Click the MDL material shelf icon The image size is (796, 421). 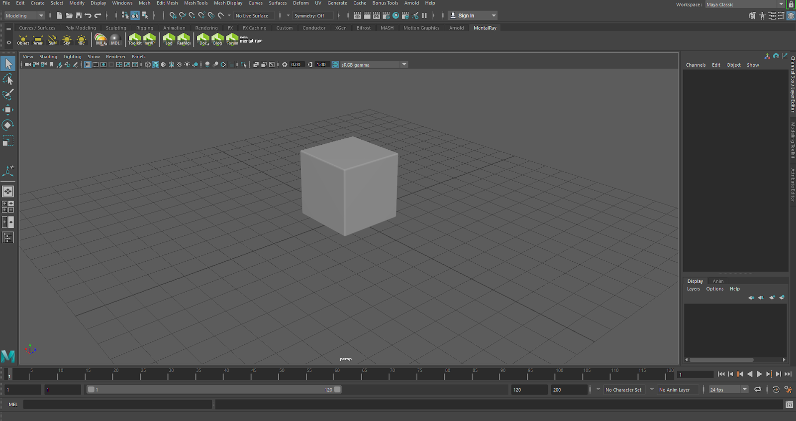(x=115, y=40)
